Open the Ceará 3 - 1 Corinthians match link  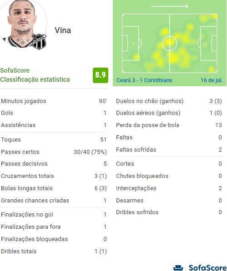144,80
